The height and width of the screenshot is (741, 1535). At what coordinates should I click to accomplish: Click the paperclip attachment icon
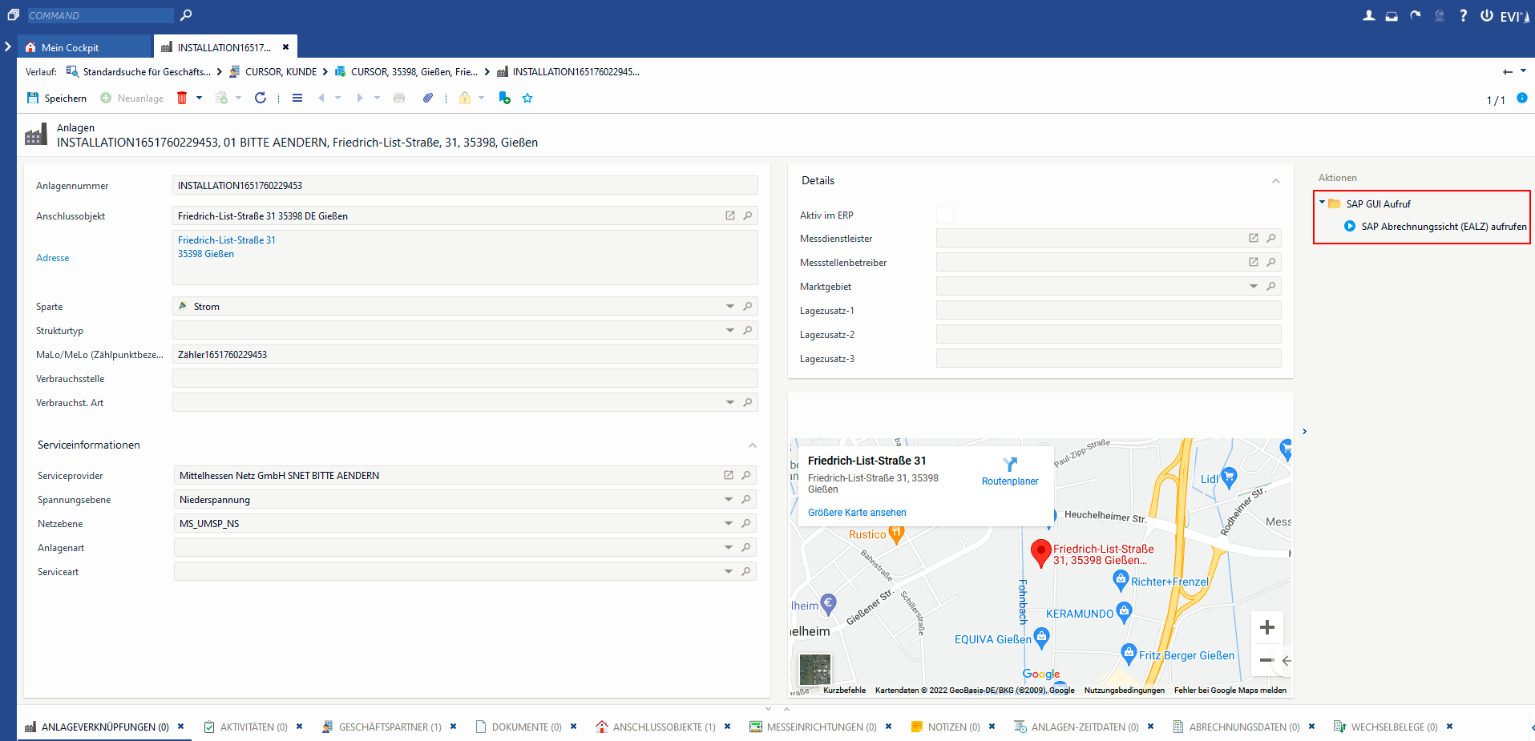[428, 98]
